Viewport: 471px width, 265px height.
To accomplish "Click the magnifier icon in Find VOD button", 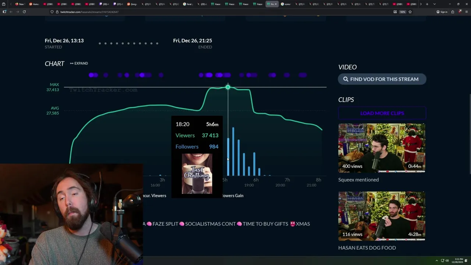I will click(346, 79).
